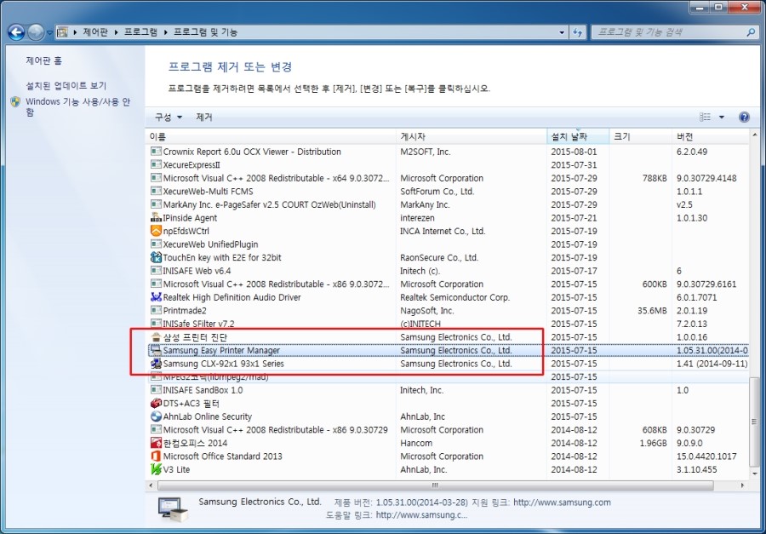Viewport: 766px width, 534px height.
Task: Click the Back navigation arrow
Action: [x=16, y=32]
